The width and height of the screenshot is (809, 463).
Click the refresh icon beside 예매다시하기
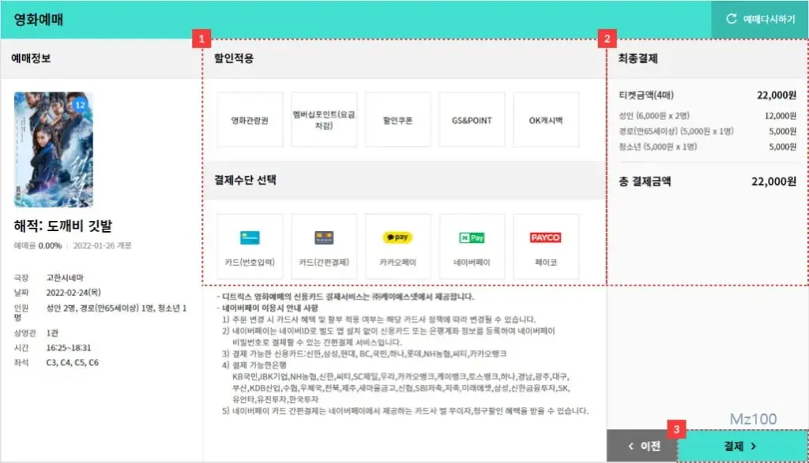pyautogui.click(x=731, y=19)
